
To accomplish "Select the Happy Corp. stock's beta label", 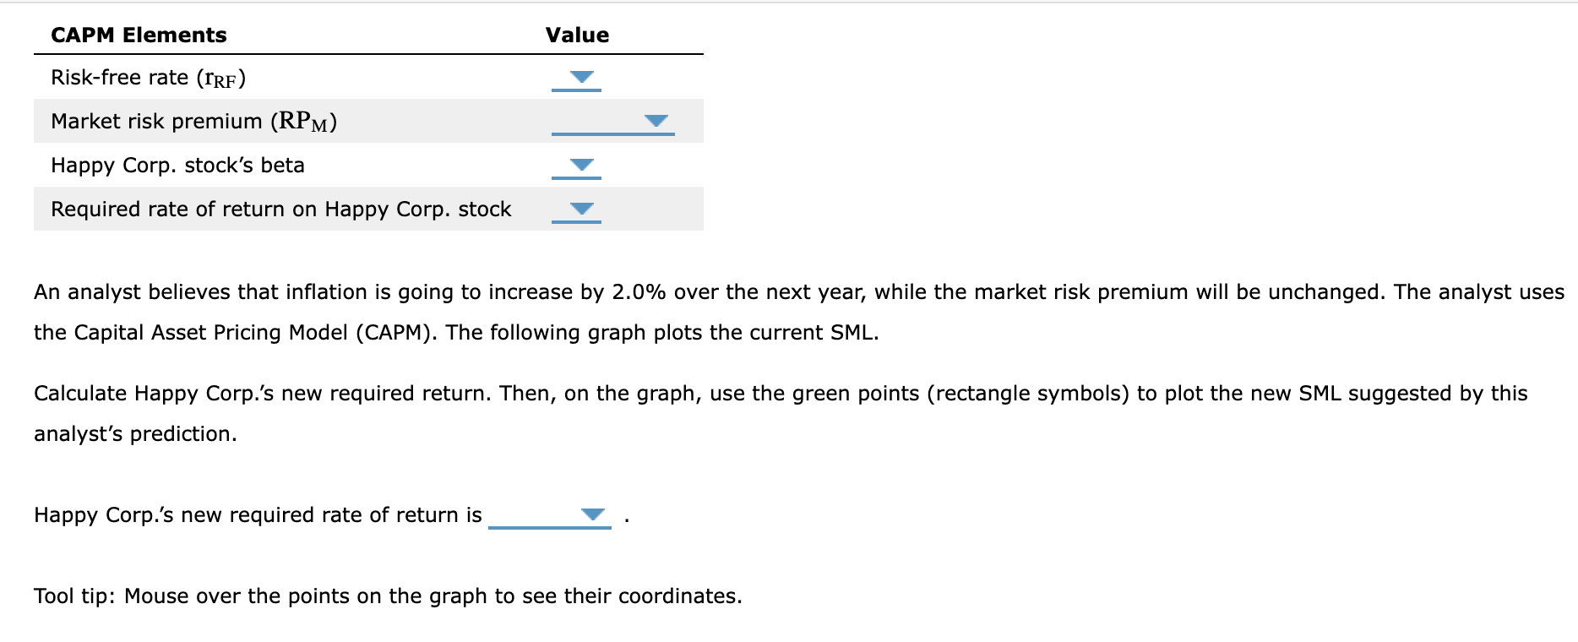I will pyautogui.click(x=177, y=165).
